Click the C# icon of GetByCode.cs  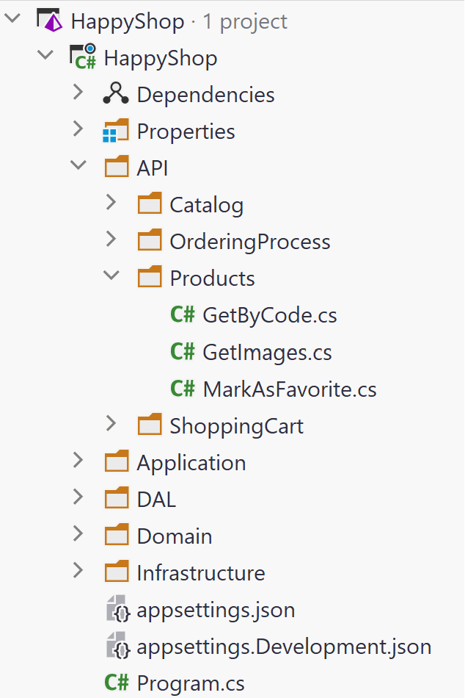tap(183, 314)
